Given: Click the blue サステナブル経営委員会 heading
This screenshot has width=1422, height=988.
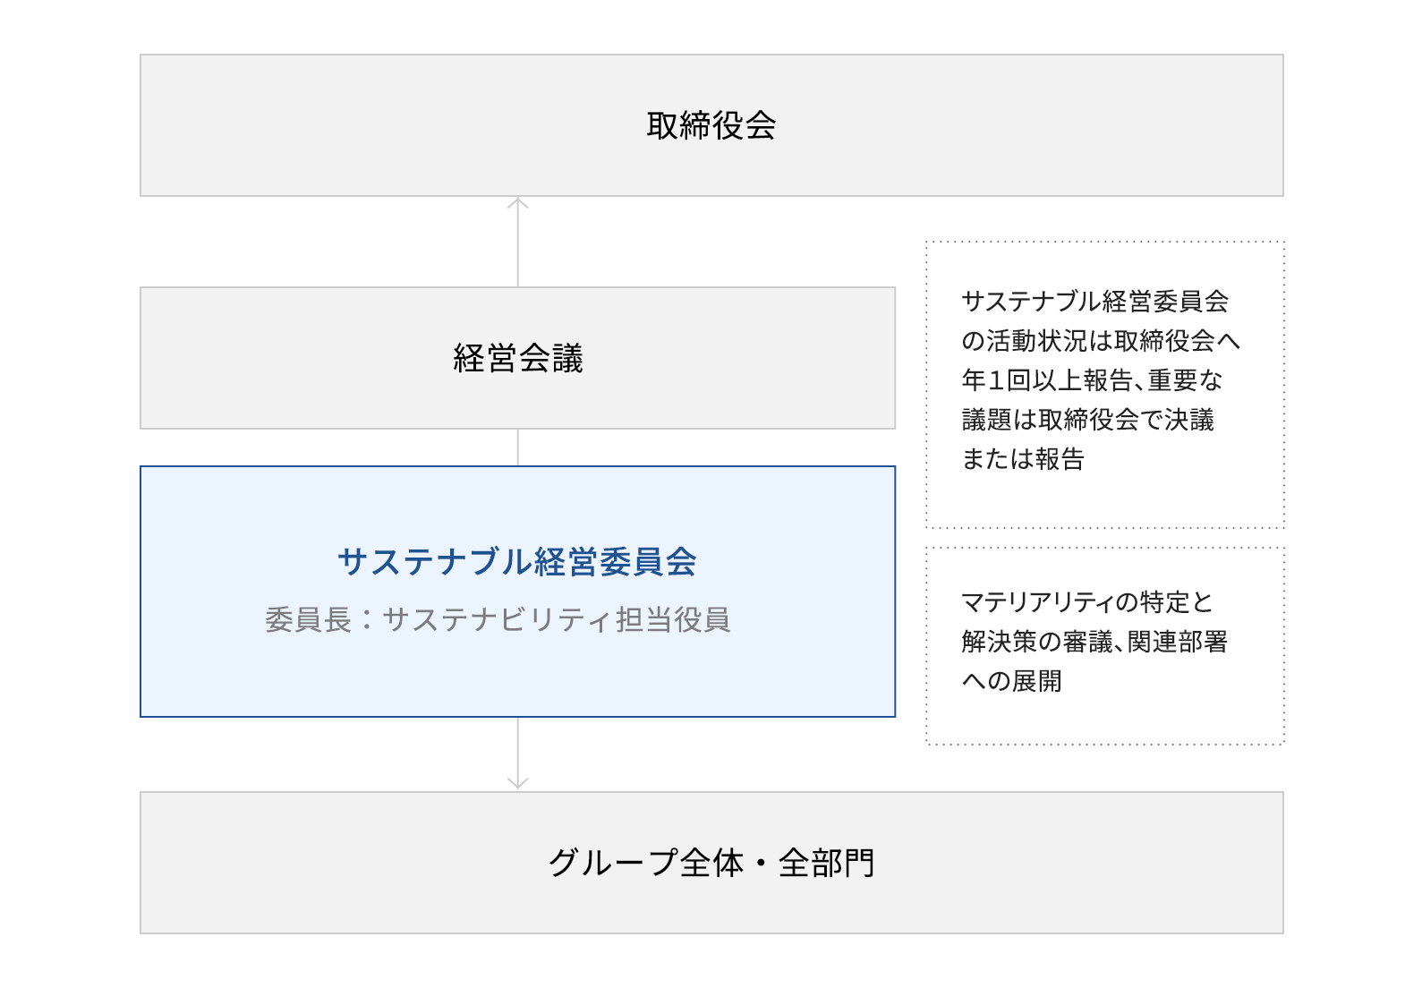Looking at the screenshot, I should click(x=517, y=562).
